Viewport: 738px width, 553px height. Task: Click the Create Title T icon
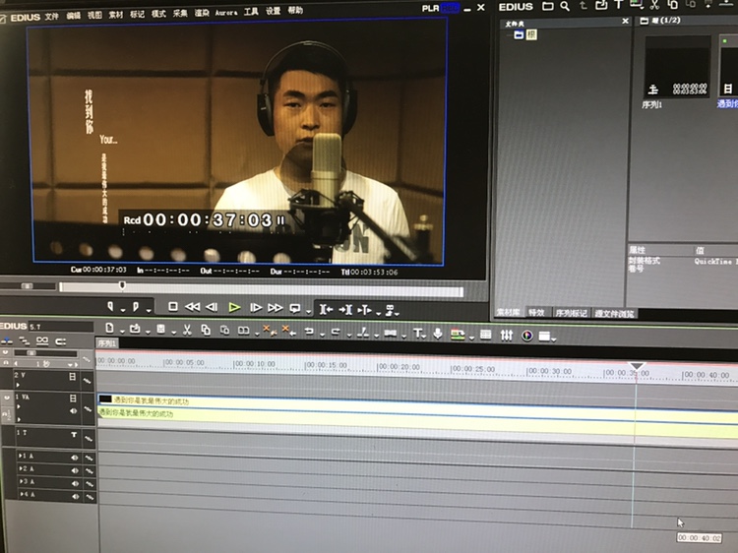click(x=417, y=334)
